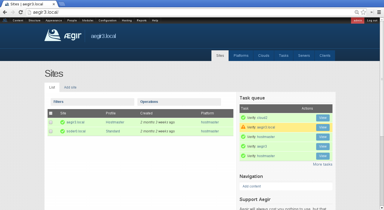Reload the page with the browser refresh icon

point(21,12)
